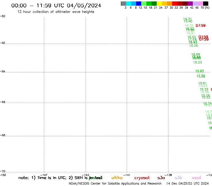Click the '-150' longitude axis label
The width and height of the screenshot is (212, 186).
pyautogui.click(x=3, y=175)
